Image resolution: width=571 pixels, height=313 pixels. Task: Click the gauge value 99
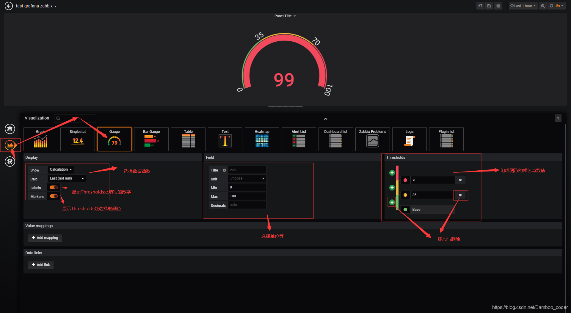pyautogui.click(x=284, y=80)
